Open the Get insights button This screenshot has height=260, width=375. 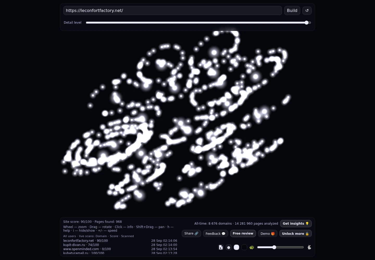point(296,224)
